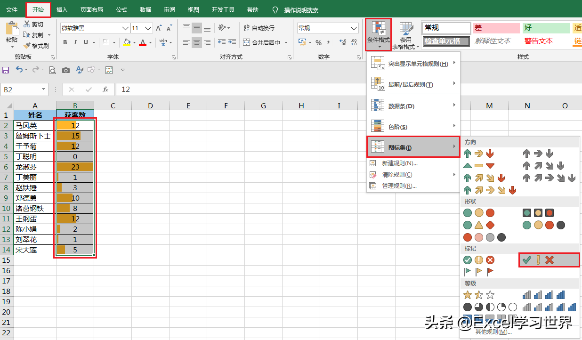Open the fill color dropdown arrow
Viewport: 582px width, 340px height.
(x=134, y=42)
